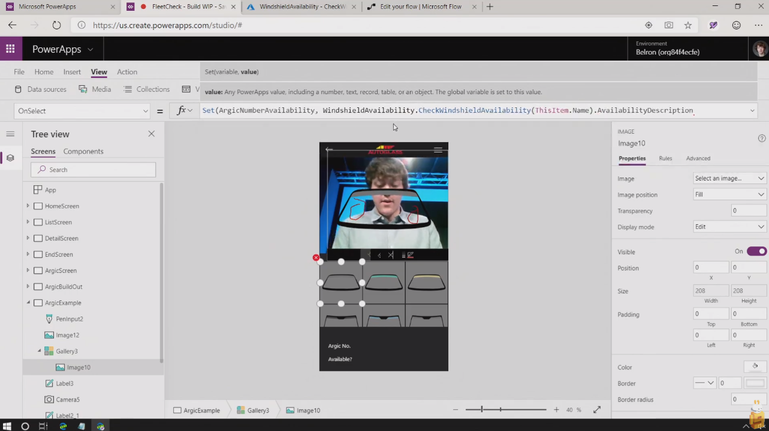
Task: Collapse the ArgicExample screen node
Action: 28,303
